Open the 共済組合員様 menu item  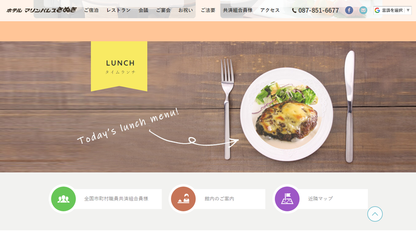(x=238, y=10)
